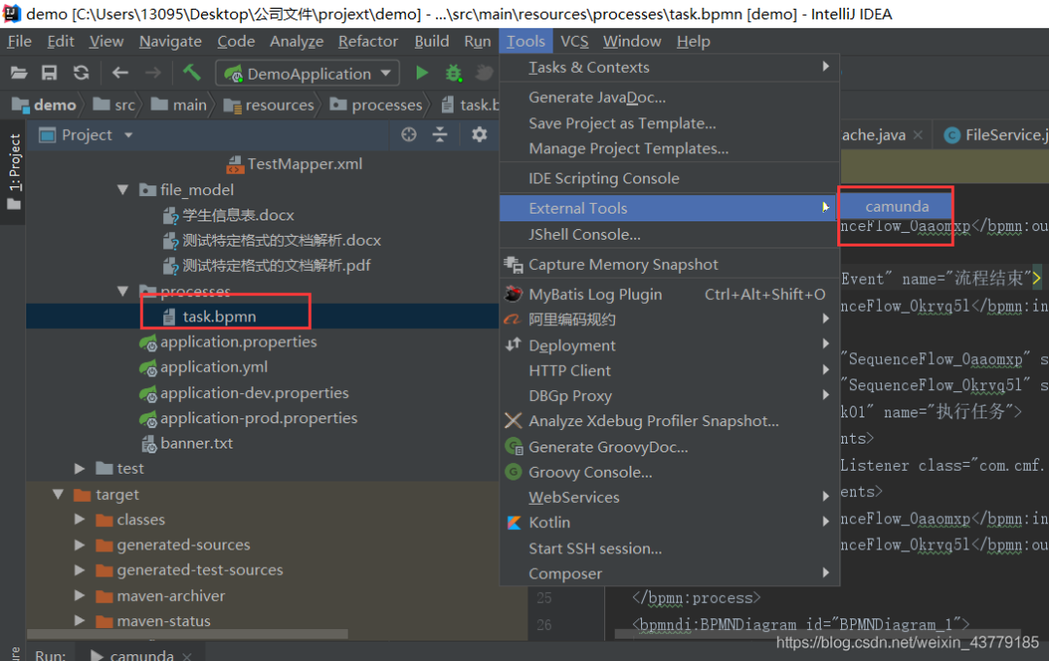Expand the generated-sources folder
The width and height of the screenshot is (1049, 661).
click(80, 545)
